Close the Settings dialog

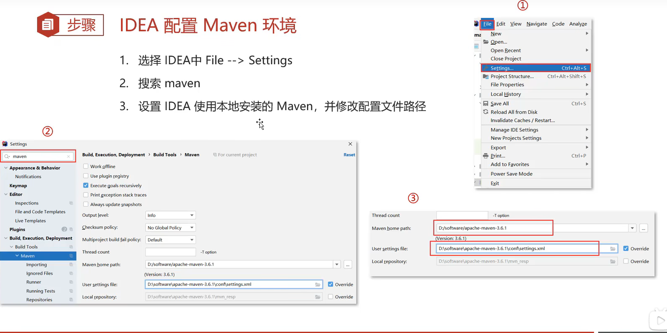click(350, 144)
